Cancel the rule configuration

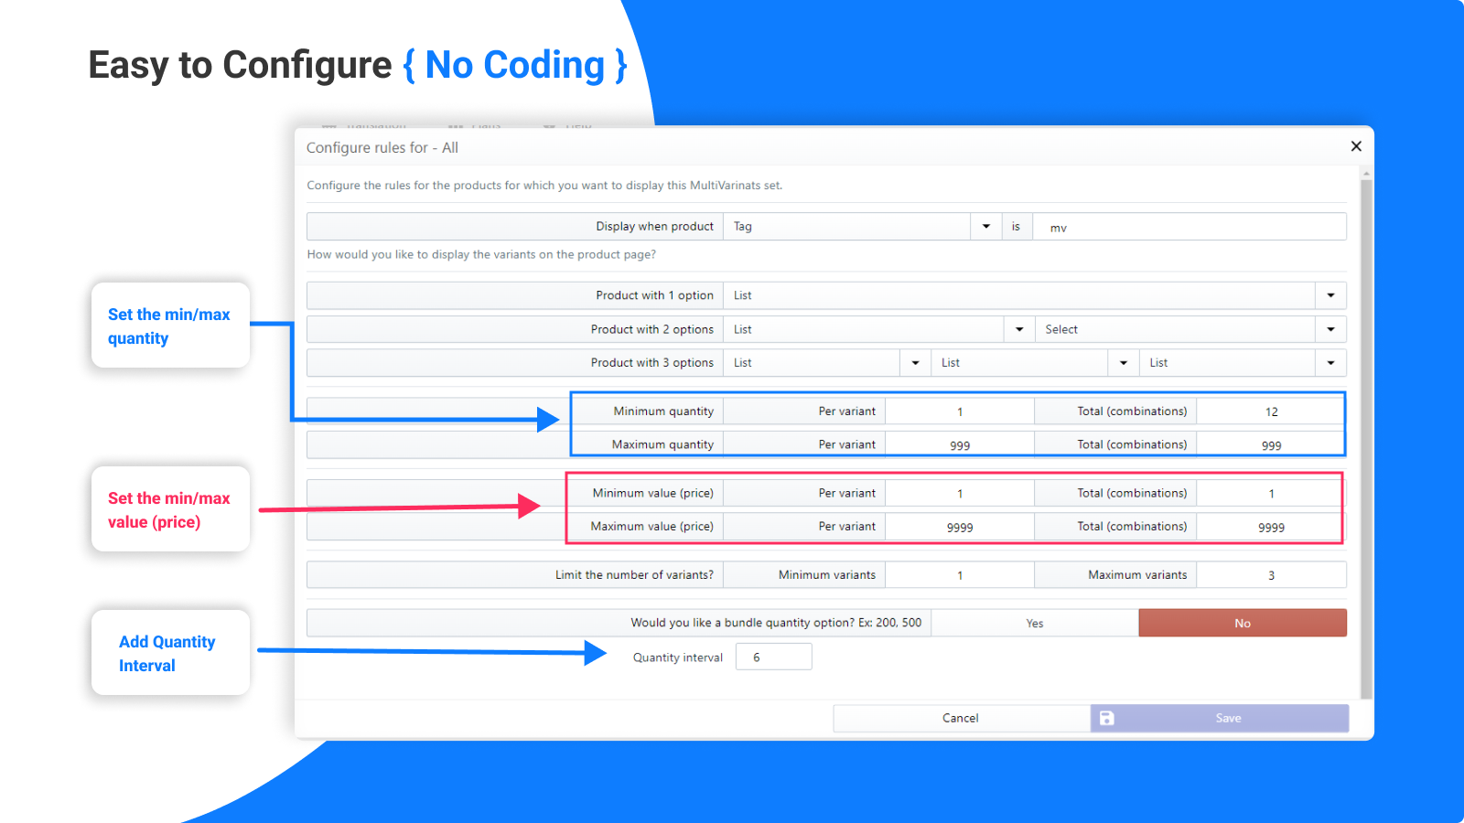pos(961,718)
